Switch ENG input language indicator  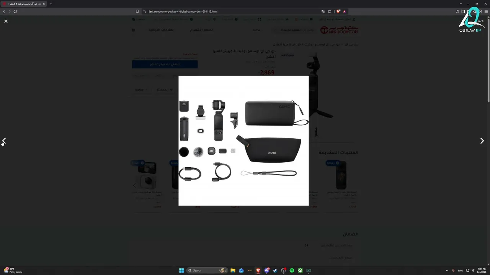tap(461, 270)
